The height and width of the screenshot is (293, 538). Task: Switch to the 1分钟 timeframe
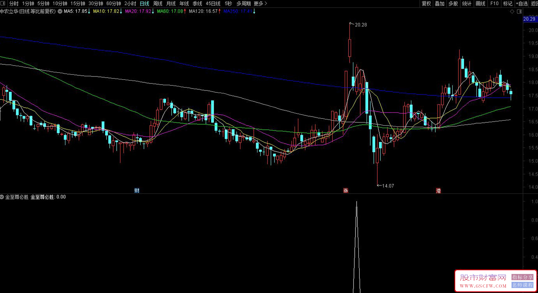pyautogui.click(x=28, y=4)
